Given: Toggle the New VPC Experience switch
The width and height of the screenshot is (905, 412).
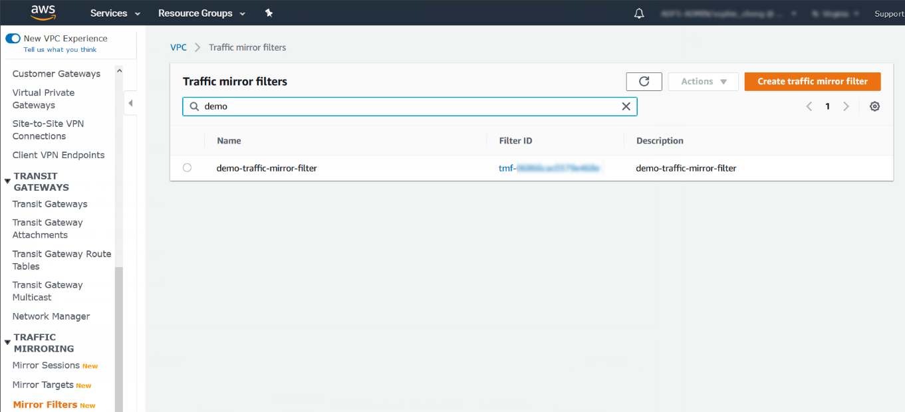Looking at the screenshot, I should [x=13, y=39].
